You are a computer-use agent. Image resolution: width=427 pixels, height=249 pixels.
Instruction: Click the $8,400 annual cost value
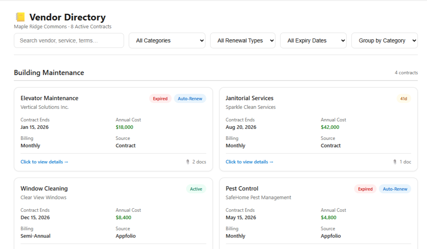coord(123,218)
